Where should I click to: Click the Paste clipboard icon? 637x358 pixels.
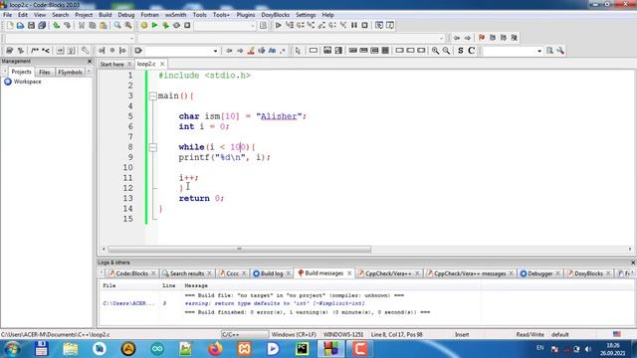104,26
